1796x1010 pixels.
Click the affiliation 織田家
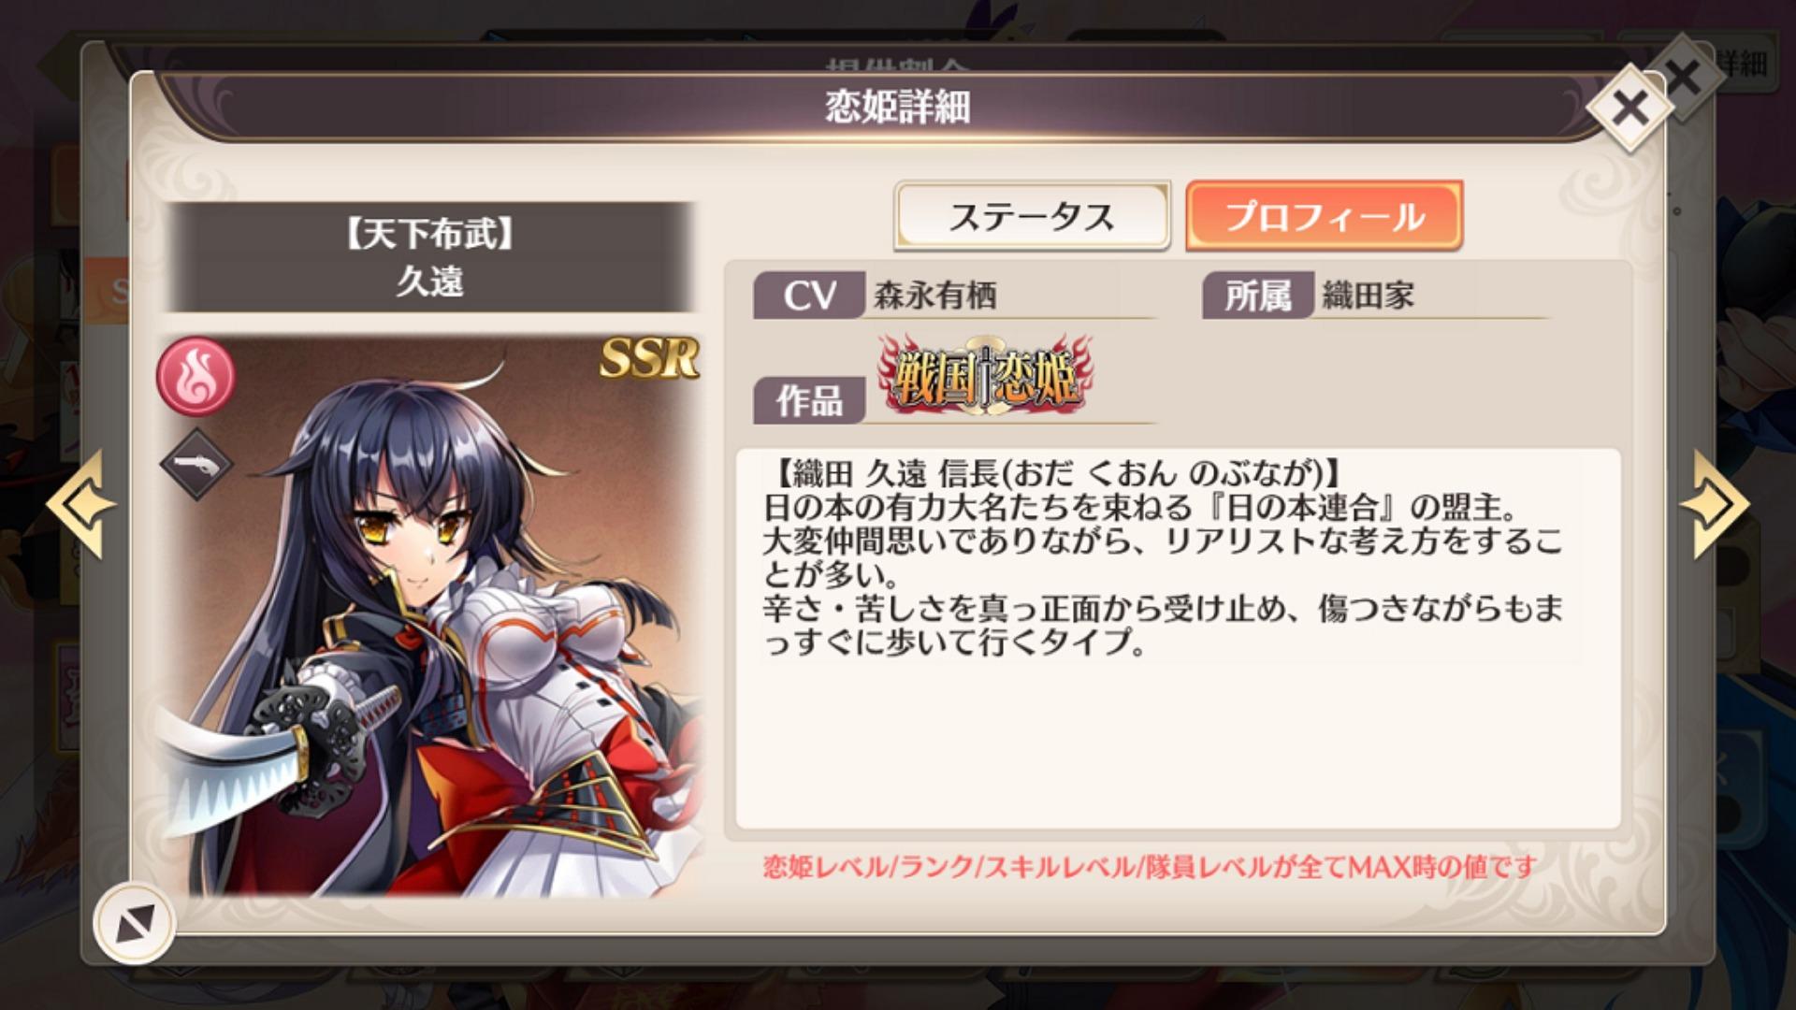[1368, 296]
